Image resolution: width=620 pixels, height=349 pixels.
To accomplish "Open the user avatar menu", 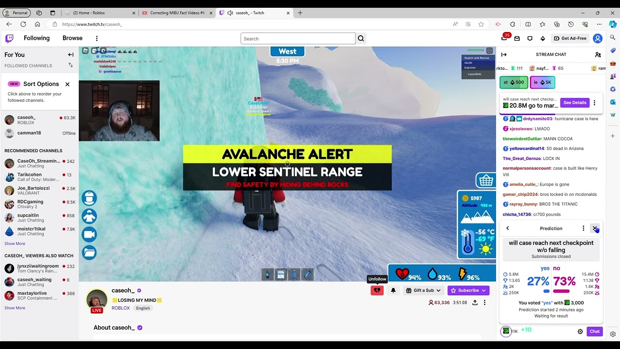I will [598, 38].
